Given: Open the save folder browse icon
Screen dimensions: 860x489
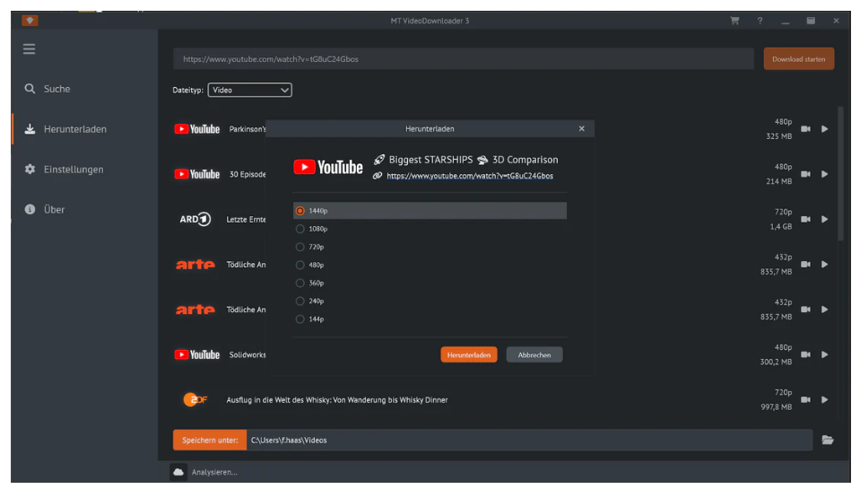Looking at the screenshot, I should coord(828,440).
